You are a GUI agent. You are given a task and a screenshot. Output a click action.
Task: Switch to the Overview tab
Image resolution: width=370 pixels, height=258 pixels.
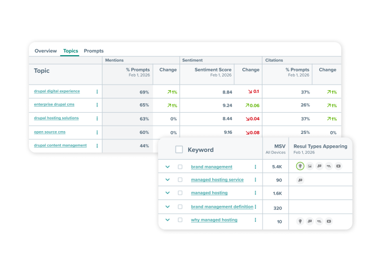pos(45,51)
